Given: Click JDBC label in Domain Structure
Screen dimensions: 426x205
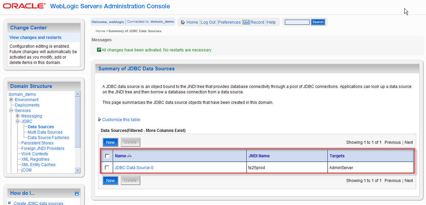Looking at the screenshot, I should click(27, 121).
